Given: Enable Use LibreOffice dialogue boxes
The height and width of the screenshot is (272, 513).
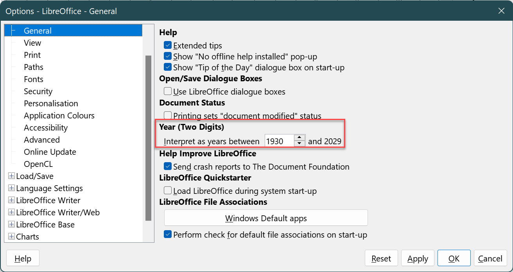Looking at the screenshot, I should point(168,91).
